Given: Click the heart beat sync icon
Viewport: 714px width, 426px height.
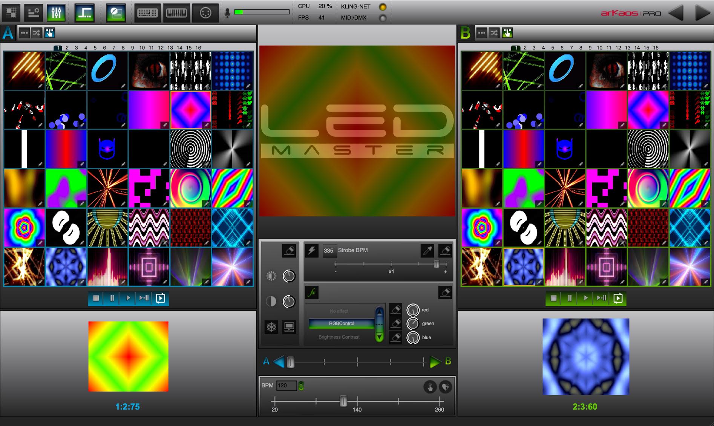Looking at the screenshot, I should pos(446,387).
